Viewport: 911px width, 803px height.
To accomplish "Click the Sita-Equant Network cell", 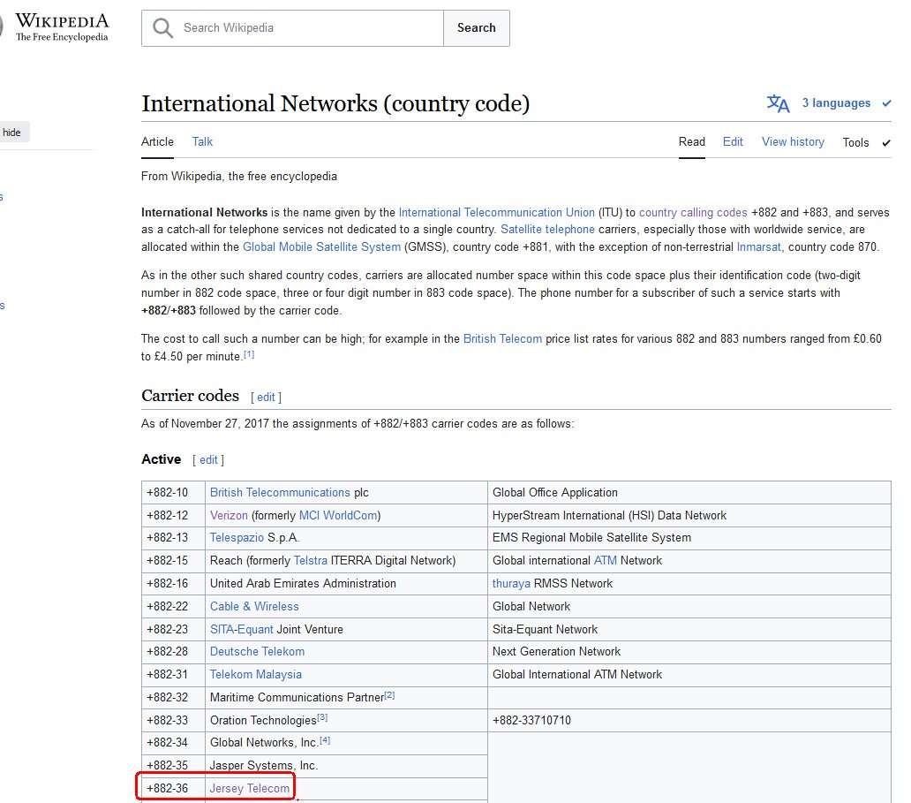I will 689,629.
